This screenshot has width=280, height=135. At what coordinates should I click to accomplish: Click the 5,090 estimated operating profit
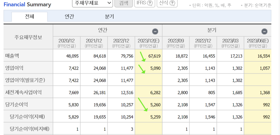155,68
